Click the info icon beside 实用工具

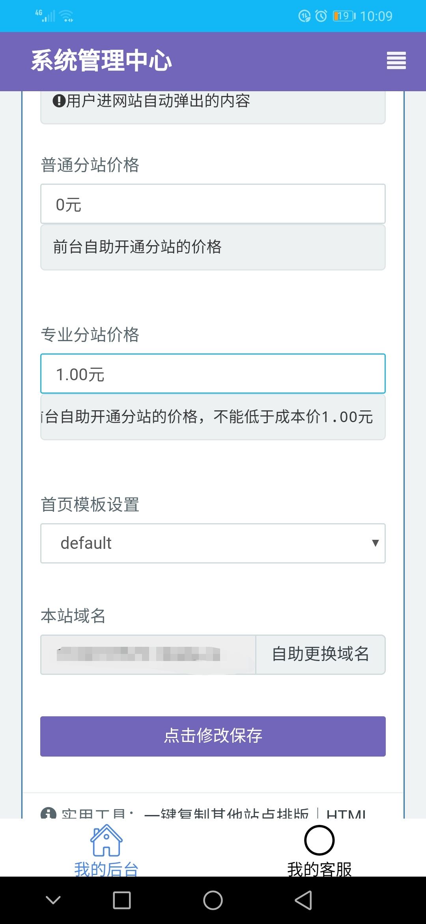(49, 813)
